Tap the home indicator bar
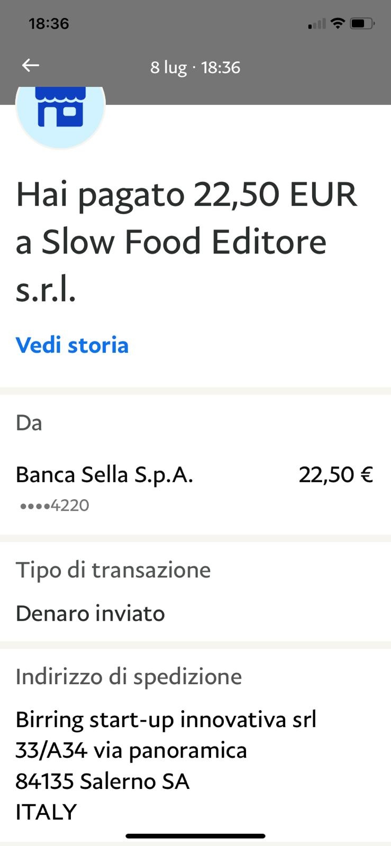 point(195,836)
